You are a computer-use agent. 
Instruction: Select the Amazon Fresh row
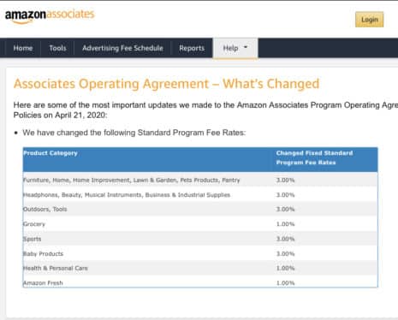point(200,282)
